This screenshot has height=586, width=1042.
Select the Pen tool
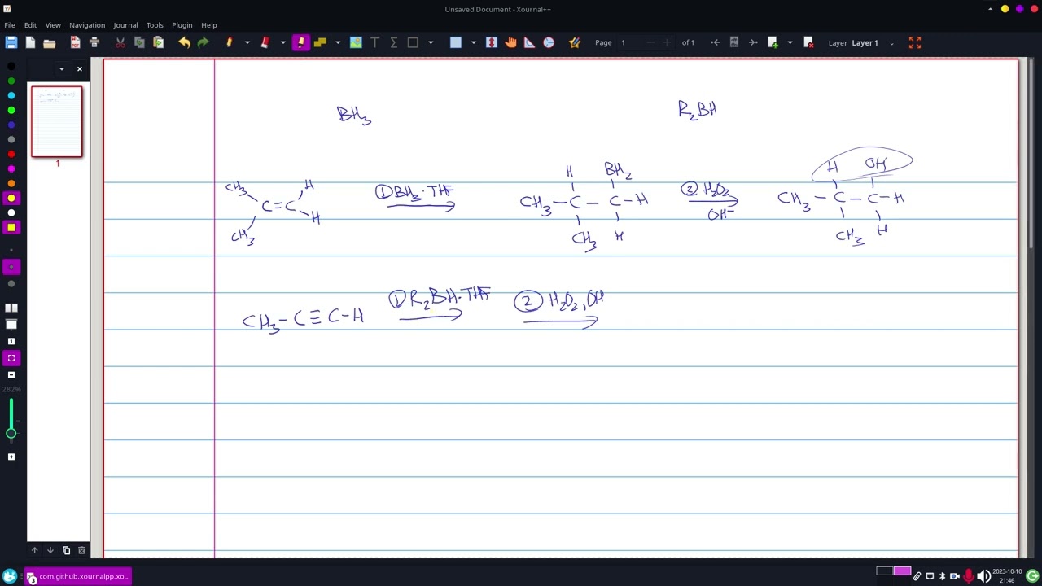(230, 42)
